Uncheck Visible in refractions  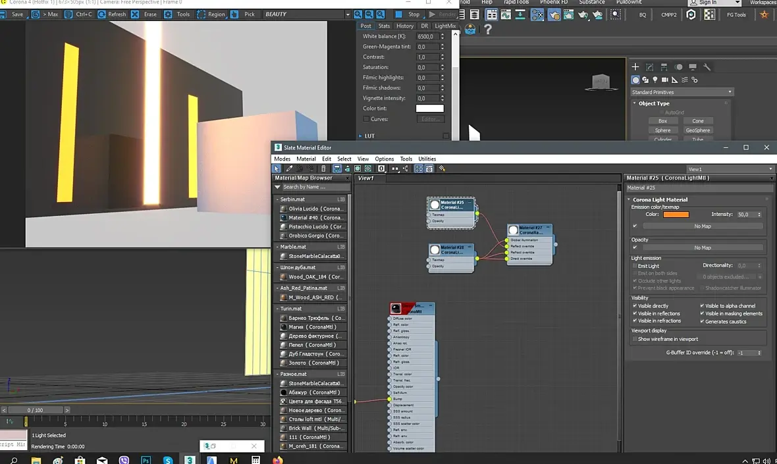pos(635,321)
